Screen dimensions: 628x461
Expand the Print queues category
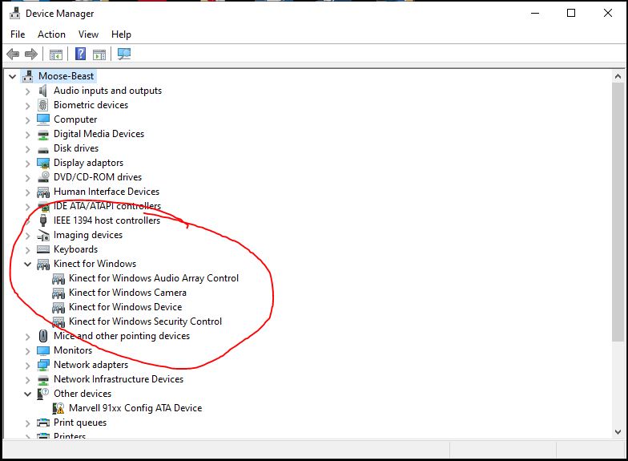pos(27,423)
